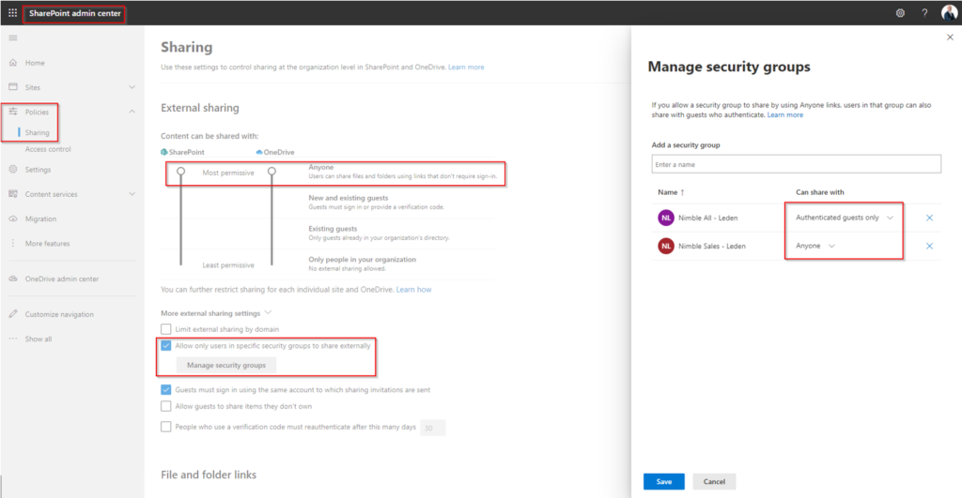This screenshot has height=498, width=962.
Task: Uncheck Allow only users in specific security groups
Action: point(165,345)
